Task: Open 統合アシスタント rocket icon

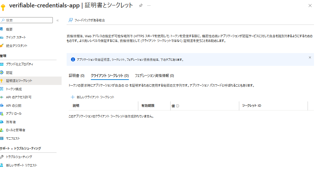Action: coord(2,46)
